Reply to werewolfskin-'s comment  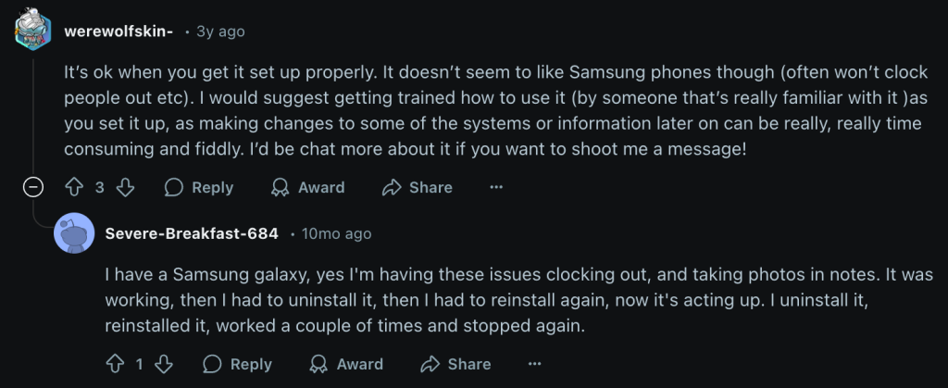click(199, 187)
